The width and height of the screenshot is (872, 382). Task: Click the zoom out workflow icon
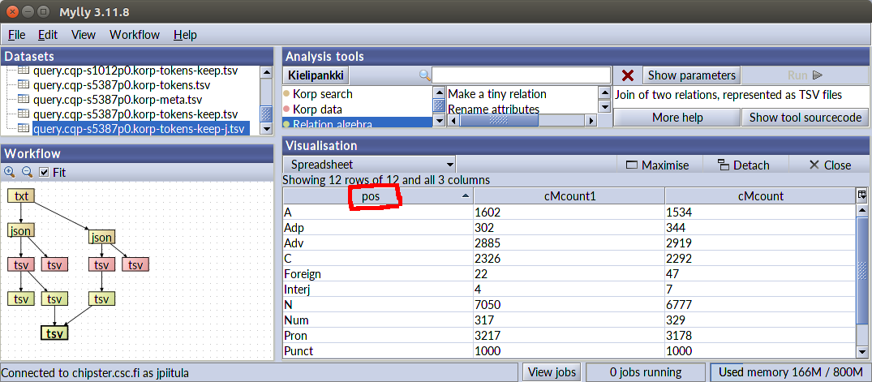click(x=26, y=172)
